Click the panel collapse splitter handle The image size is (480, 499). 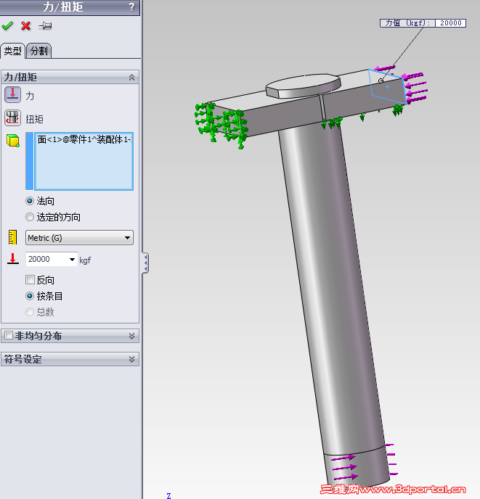[145, 263]
